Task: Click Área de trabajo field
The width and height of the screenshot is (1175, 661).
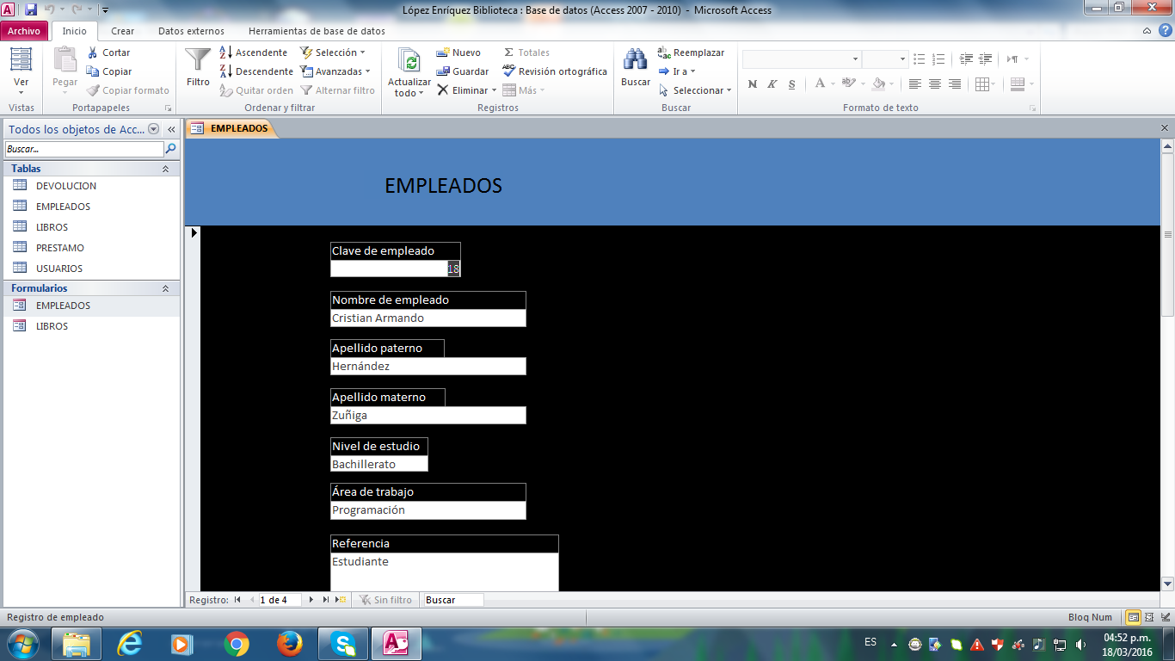Action: tap(428, 510)
